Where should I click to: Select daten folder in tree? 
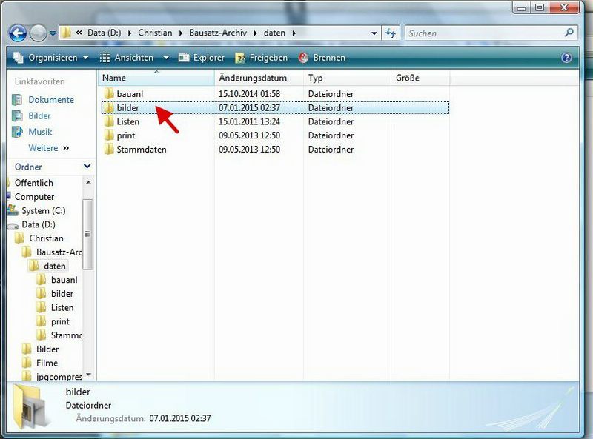(54, 266)
